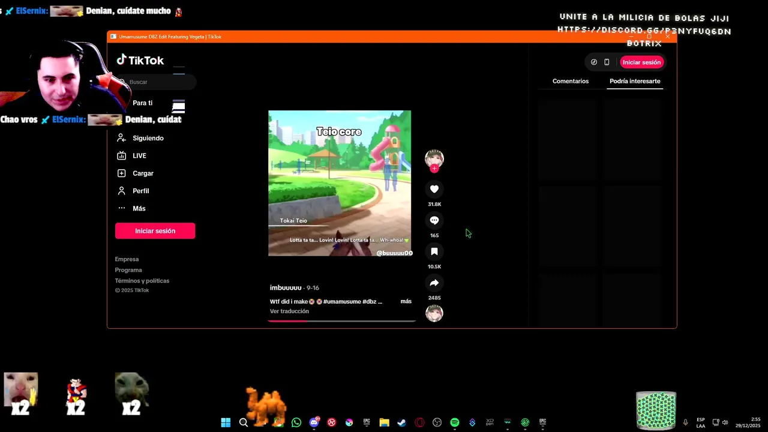The height and width of the screenshot is (432, 768).
Task: Open the Programa footer link
Action: click(128, 270)
